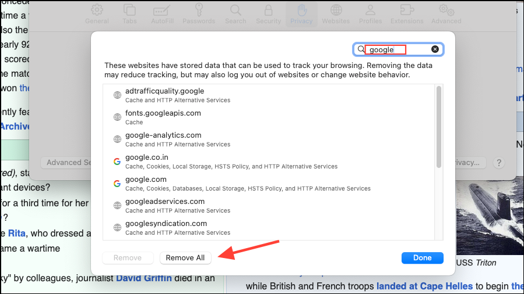
Task: Select the AutoFill pencil icon
Action: pos(162,10)
